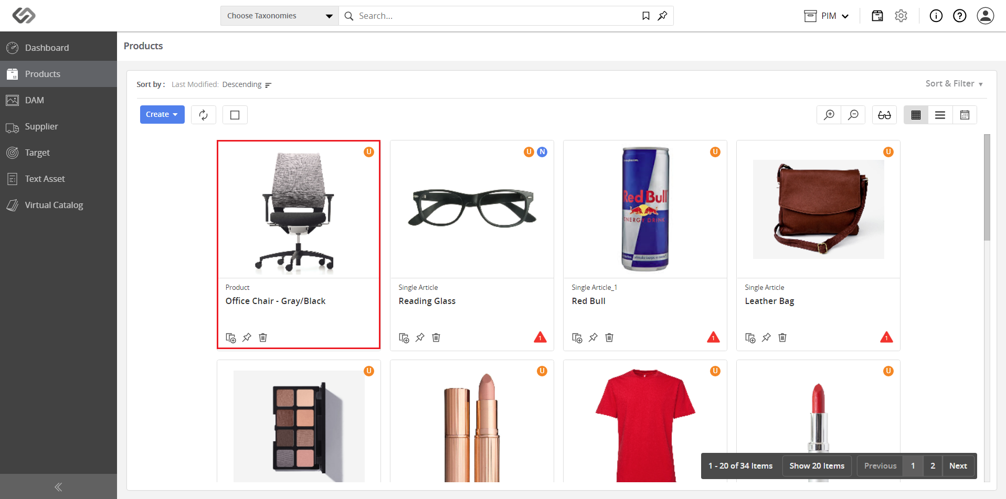This screenshot has height=499, width=1006.
Task: Open Virtual Catalog from sidebar
Action: coord(58,205)
